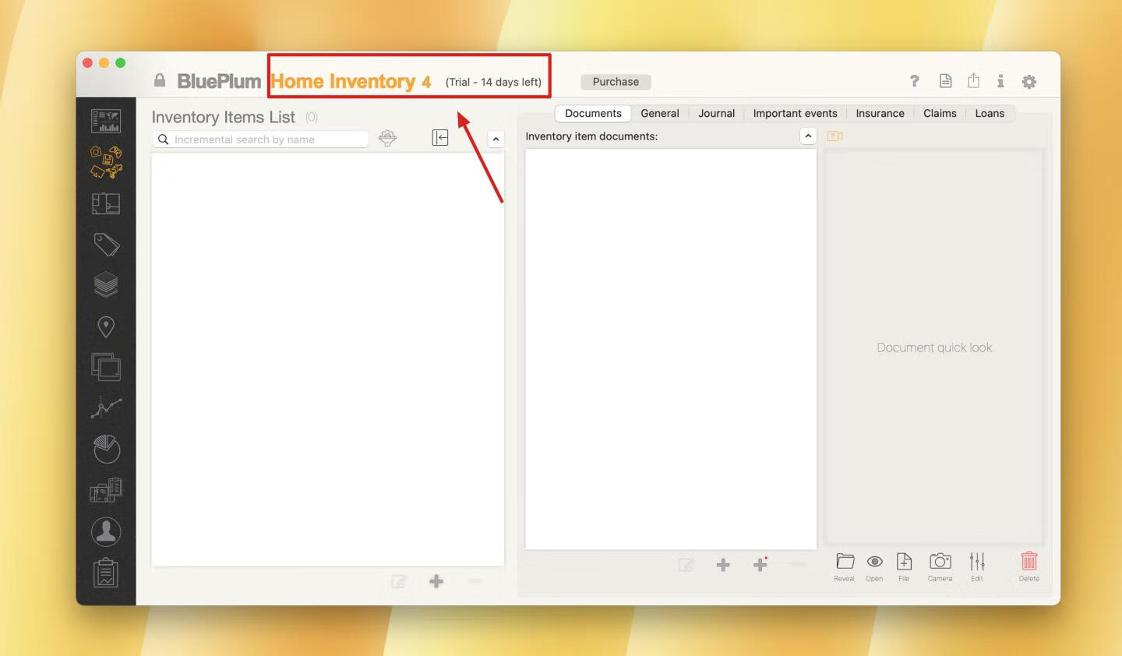This screenshot has height=656, width=1122.
Task: Click the plus button with the red dot
Action: 760,564
